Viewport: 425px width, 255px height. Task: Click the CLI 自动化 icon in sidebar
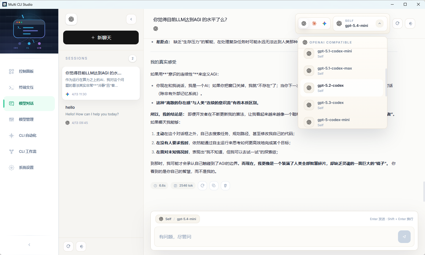pyautogui.click(x=11, y=135)
